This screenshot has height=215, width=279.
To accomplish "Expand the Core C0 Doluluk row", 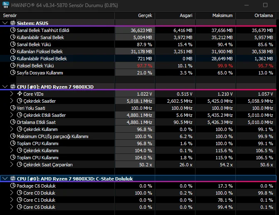I will (x=12, y=193).
